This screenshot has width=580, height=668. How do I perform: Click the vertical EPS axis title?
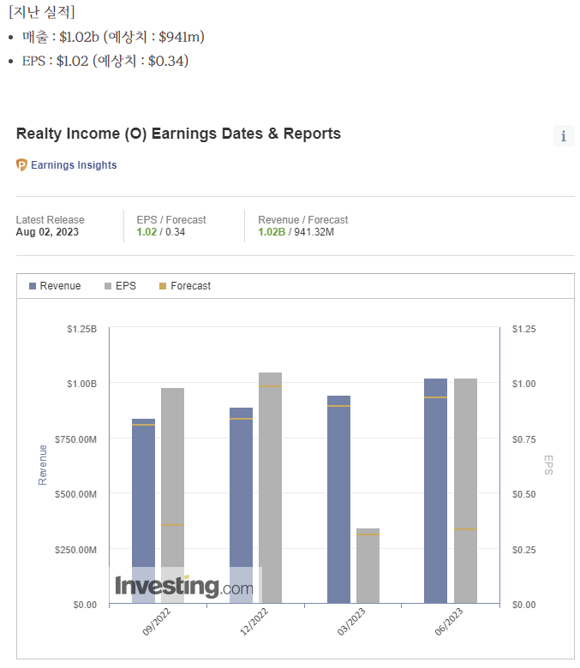[548, 465]
